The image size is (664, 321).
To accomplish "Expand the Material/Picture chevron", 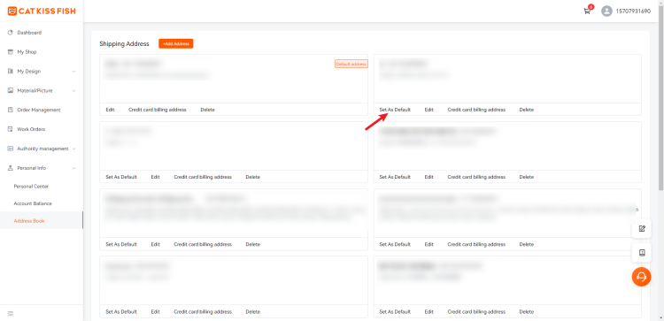I will pos(74,90).
